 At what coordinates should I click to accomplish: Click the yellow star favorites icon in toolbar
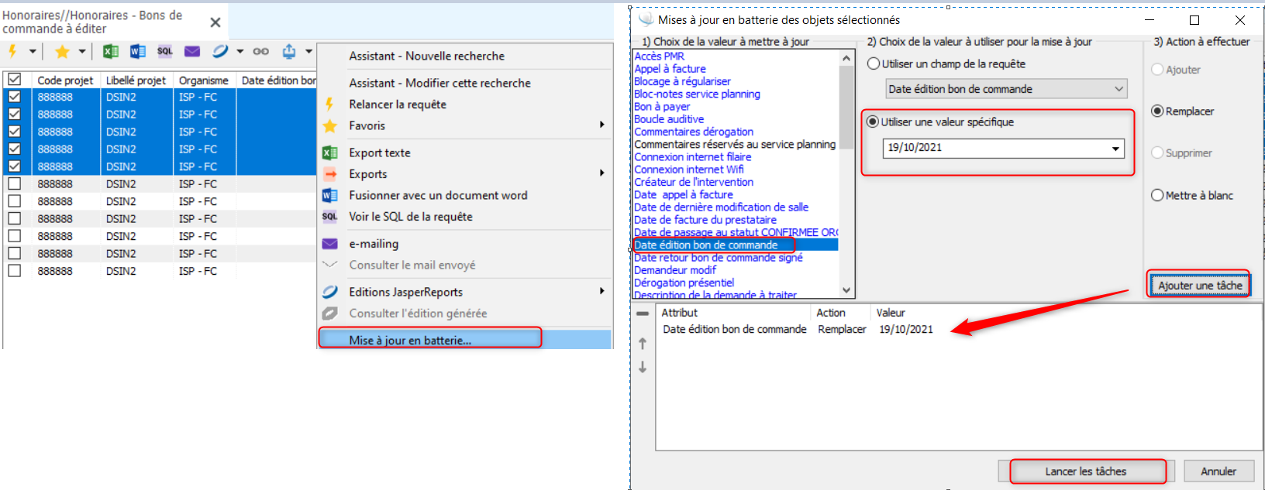click(x=62, y=51)
